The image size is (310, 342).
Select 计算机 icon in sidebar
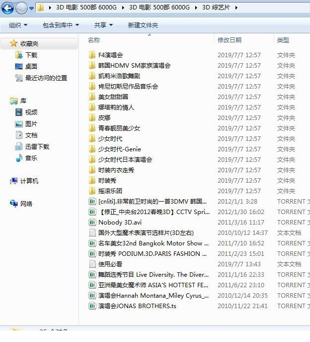(14, 181)
